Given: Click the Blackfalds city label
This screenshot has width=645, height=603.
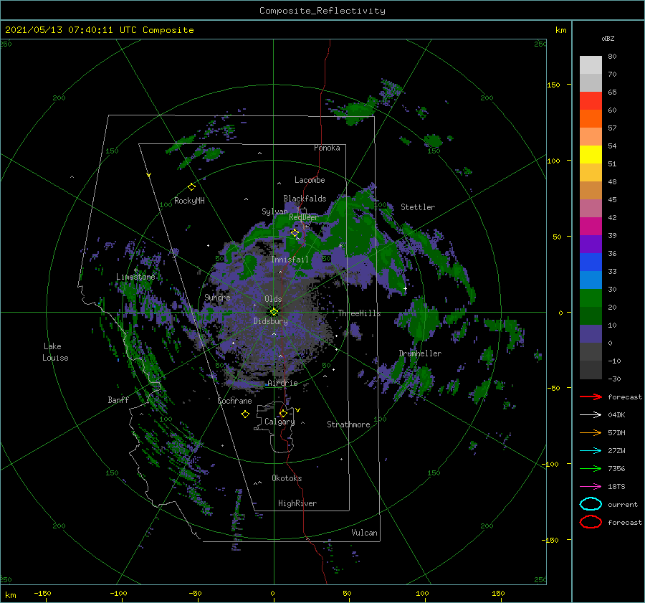Looking at the screenshot, I should [x=305, y=199].
